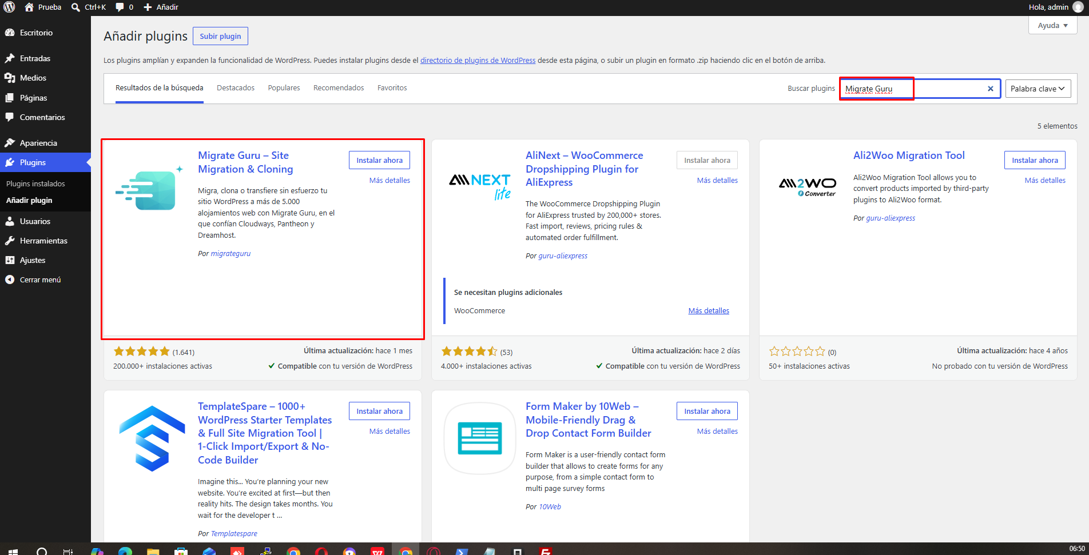Open Usuarios in sidebar
The image size is (1089, 555).
(45, 221)
